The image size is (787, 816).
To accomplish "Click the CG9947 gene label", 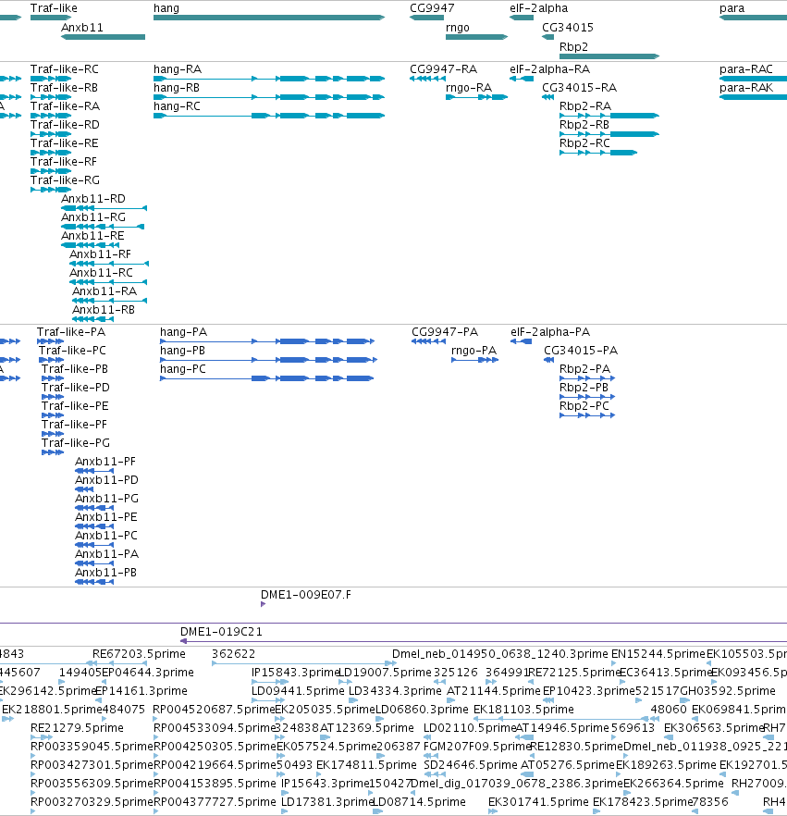I will [432, 8].
